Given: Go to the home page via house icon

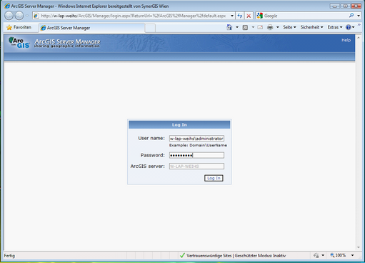Looking at the screenshot, I should pyautogui.click(x=229, y=27).
